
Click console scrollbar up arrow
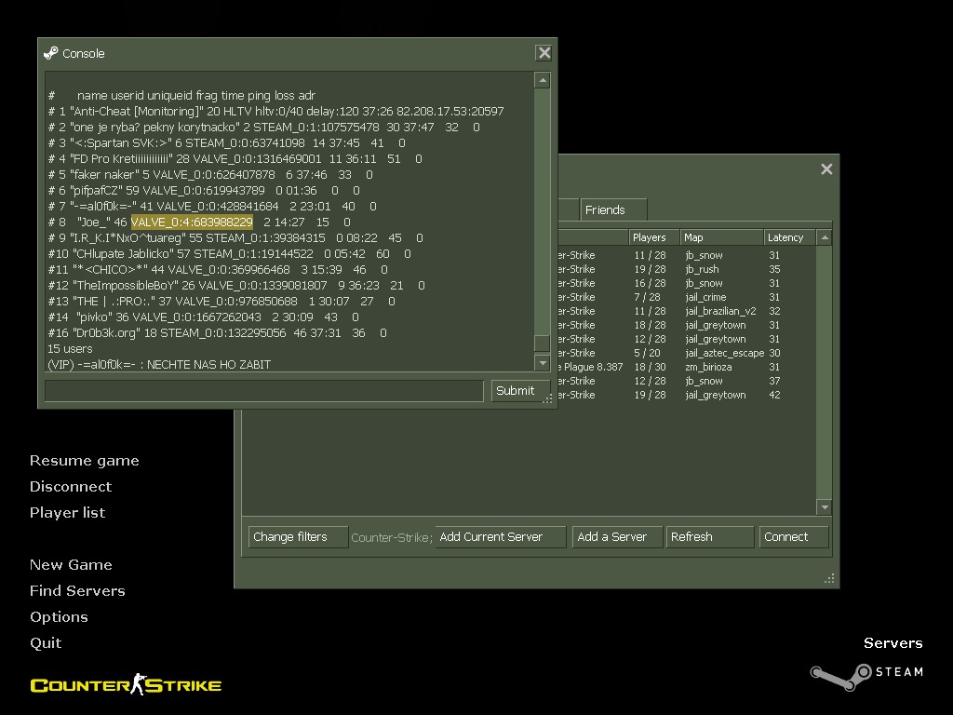pyautogui.click(x=543, y=80)
